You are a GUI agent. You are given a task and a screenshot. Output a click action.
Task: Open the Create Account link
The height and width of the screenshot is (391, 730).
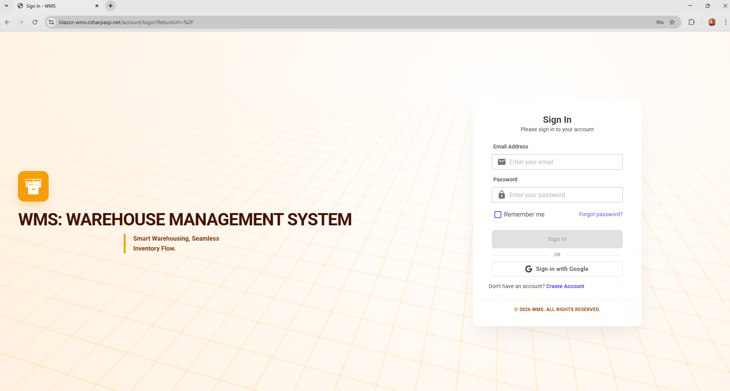(565, 286)
